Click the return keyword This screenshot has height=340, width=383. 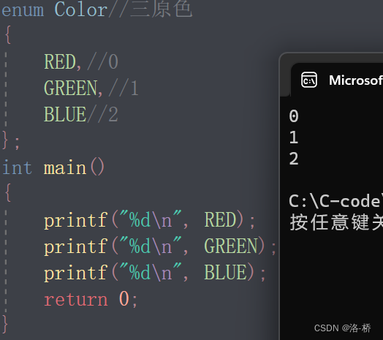[x=76, y=300]
